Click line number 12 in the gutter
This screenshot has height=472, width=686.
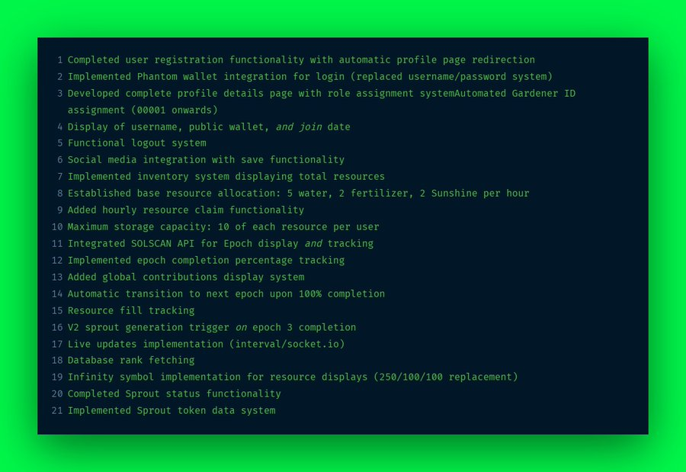coord(57,260)
